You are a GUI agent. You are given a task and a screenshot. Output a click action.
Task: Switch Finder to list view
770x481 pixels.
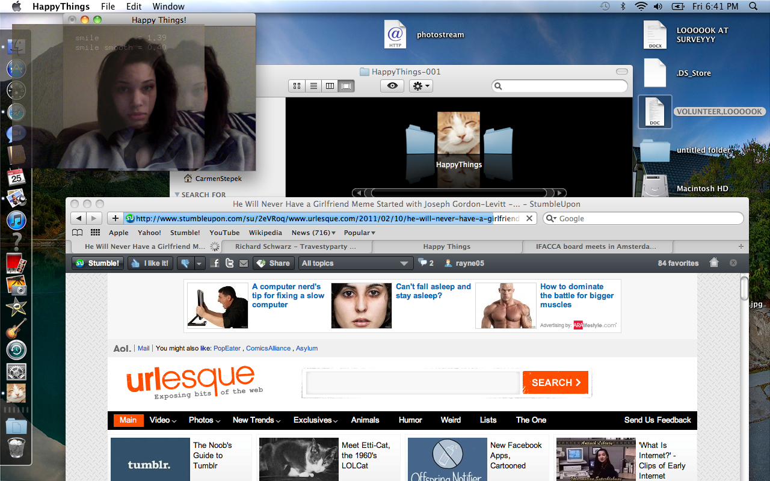[x=313, y=86]
